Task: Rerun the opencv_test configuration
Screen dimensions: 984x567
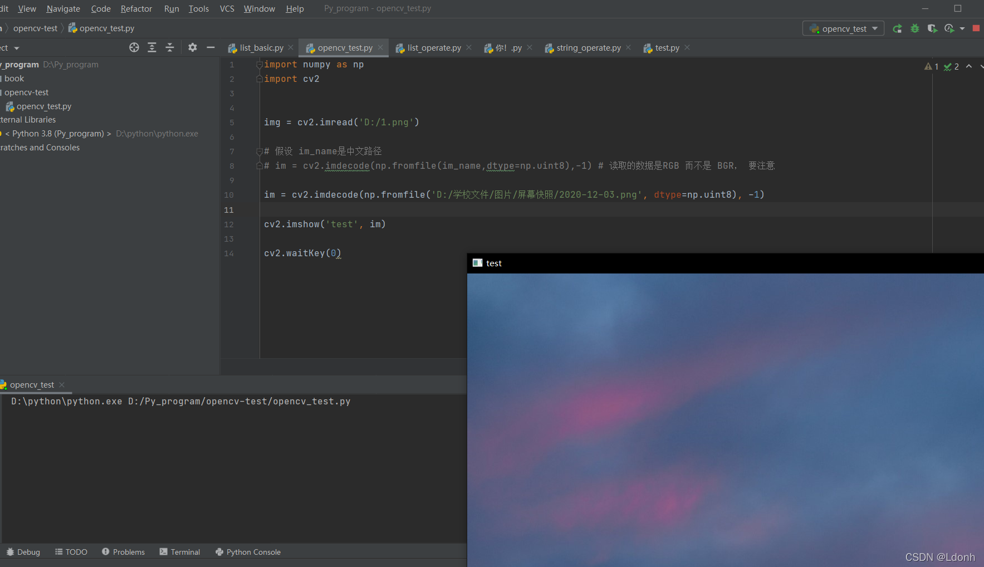Action: click(898, 28)
